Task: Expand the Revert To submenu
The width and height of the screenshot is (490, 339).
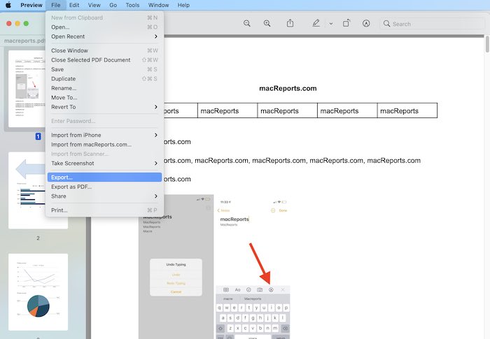Action: coord(104,107)
